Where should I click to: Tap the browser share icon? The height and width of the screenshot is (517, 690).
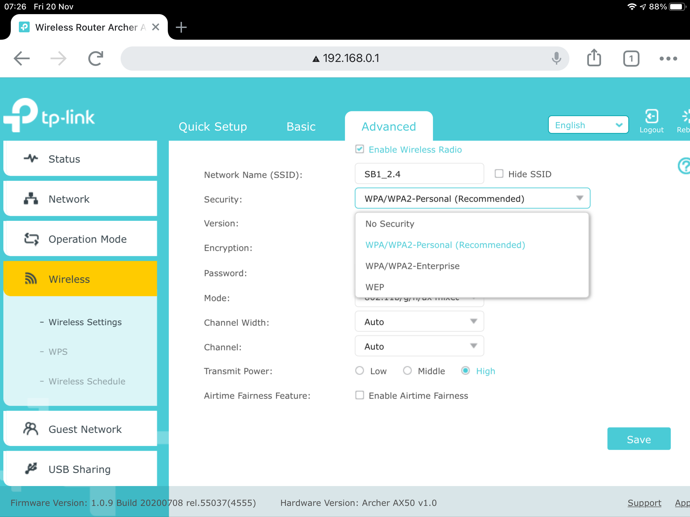(594, 58)
